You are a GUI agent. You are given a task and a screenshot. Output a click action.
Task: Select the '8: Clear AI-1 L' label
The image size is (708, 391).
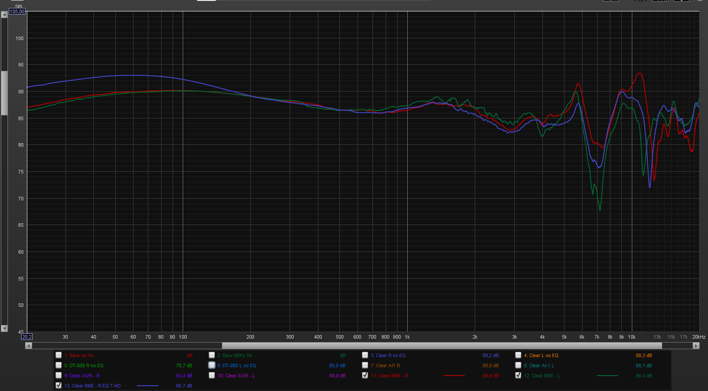(x=539, y=365)
